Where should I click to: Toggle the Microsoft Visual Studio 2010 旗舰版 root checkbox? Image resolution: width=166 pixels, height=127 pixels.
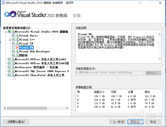click(9, 32)
